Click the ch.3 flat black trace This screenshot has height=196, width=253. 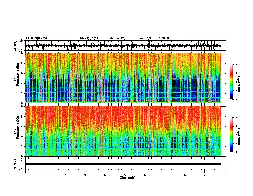tap(123, 164)
